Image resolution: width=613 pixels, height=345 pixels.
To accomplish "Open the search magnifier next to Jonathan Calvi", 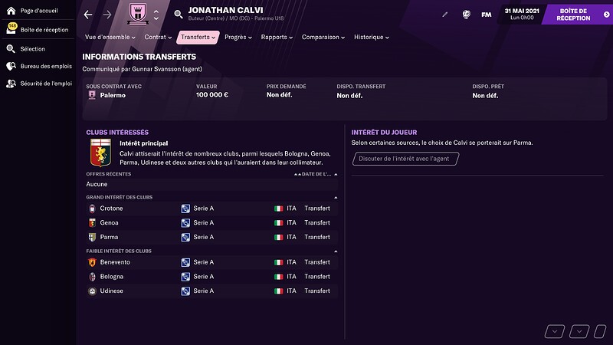I will coord(179,15).
